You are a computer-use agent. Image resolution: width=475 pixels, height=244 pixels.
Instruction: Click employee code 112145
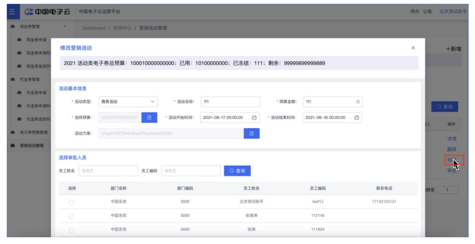click(x=318, y=215)
